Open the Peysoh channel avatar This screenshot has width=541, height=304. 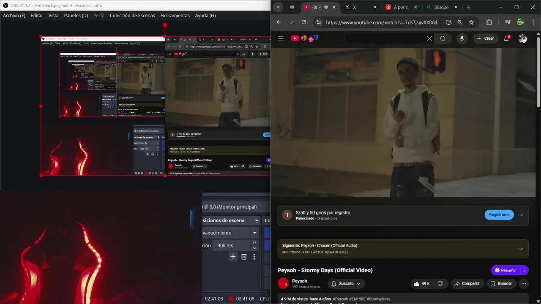click(283, 283)
